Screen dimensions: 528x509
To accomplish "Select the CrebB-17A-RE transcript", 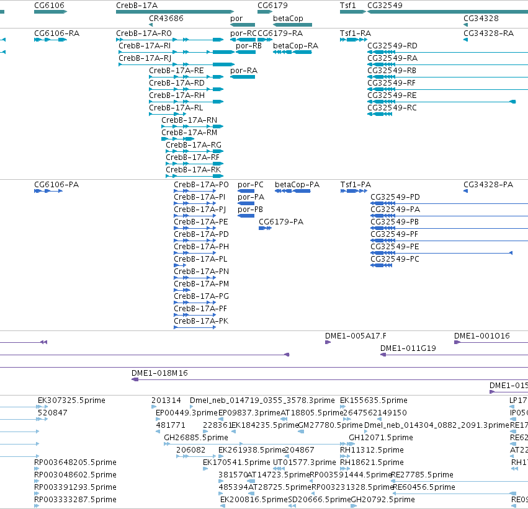I will tap(186, 77).
